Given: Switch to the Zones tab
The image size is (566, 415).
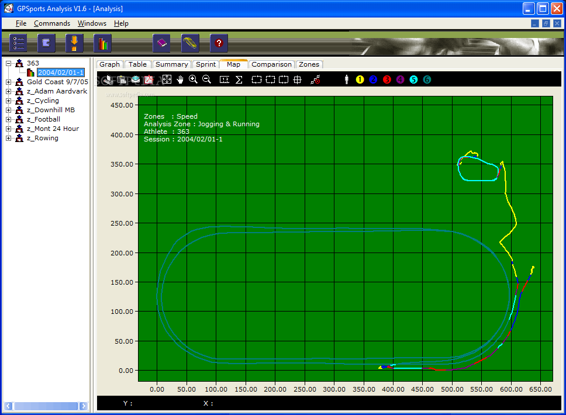Looking at the screenshot, I should (309, 64).
